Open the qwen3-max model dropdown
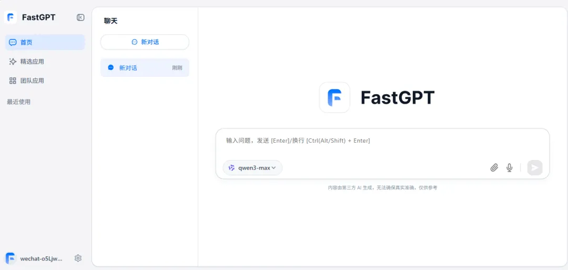568x270 pixels. coord(252,168)
